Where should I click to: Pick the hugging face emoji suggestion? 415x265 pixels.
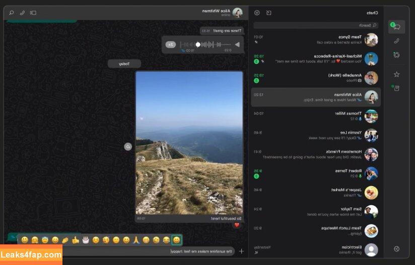point(35,240)
